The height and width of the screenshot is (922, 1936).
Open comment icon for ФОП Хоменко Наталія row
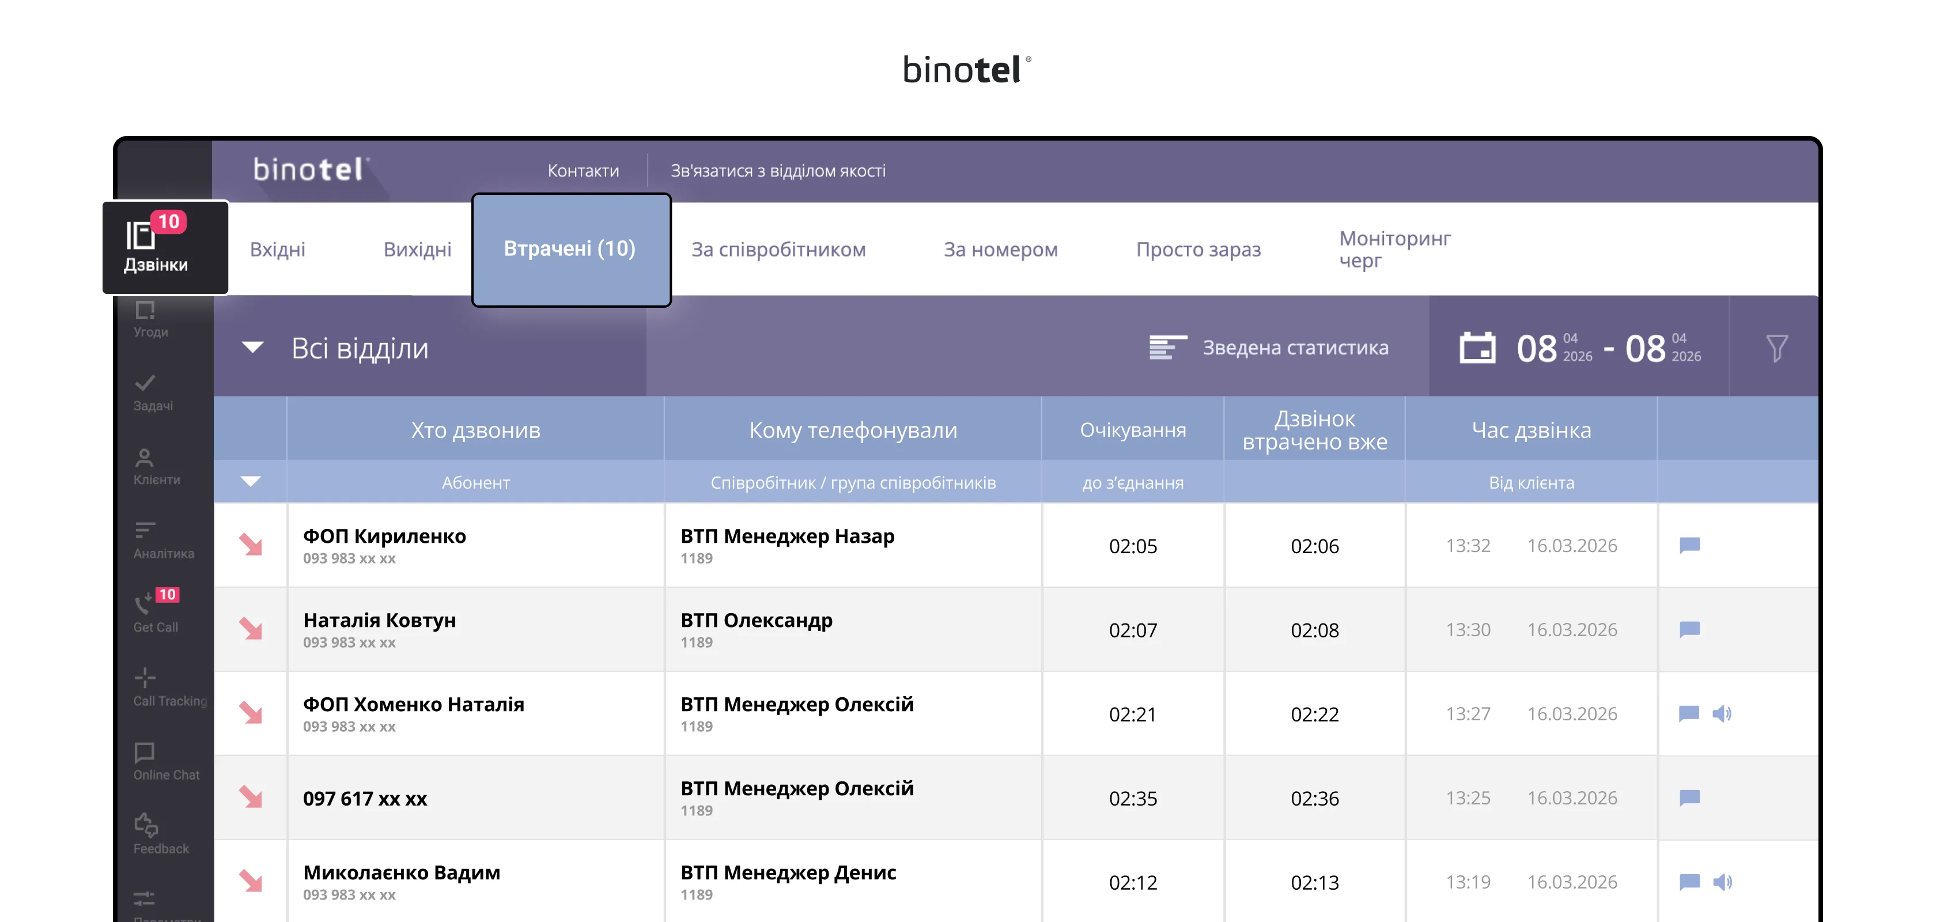pyautogui.click(x=1689, y=713)
